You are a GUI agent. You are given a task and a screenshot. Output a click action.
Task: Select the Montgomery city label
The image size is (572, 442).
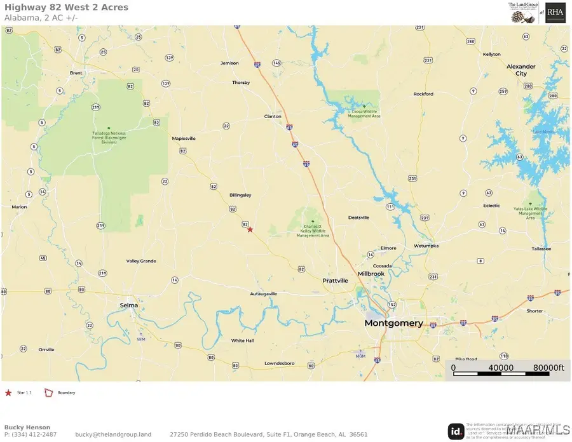[x=393, y=323]
